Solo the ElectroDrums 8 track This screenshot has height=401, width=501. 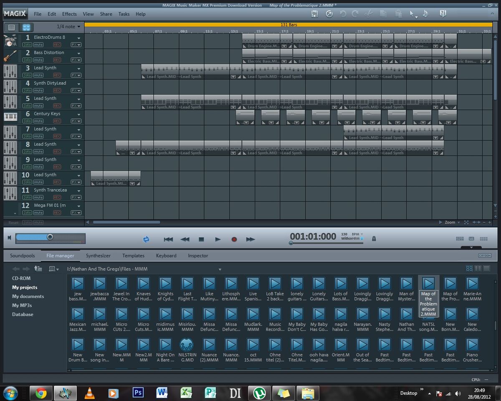pyautogui.click(x=27, y=45)
